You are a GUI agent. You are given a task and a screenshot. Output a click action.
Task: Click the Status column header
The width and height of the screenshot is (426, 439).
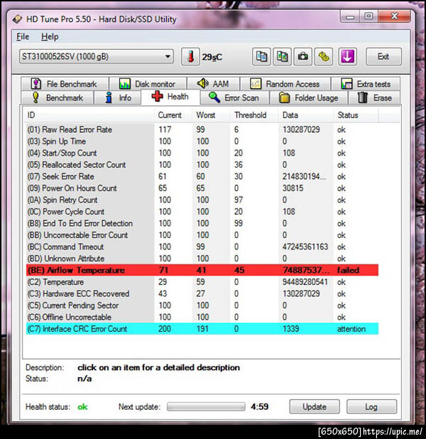356,115
